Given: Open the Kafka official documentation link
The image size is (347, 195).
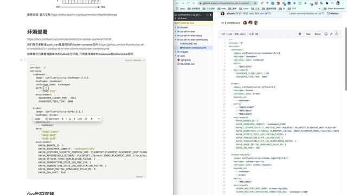Looking at the screenshot, I should [x=84, y=15].
